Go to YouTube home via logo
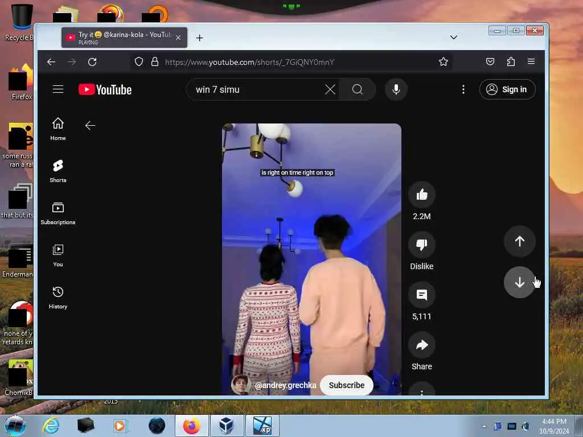Image resolution: width=583 pixels, height=437 pixels. [x=105, y=89]
